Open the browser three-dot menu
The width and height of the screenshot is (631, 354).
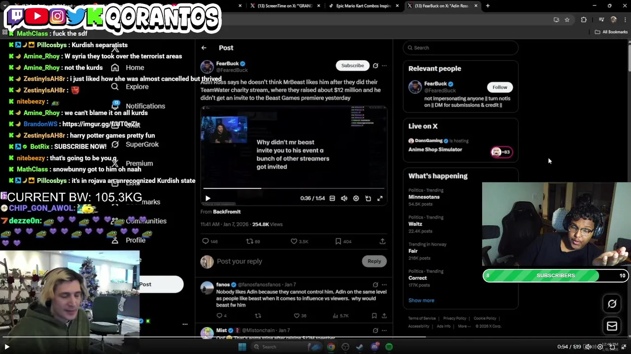625,20
